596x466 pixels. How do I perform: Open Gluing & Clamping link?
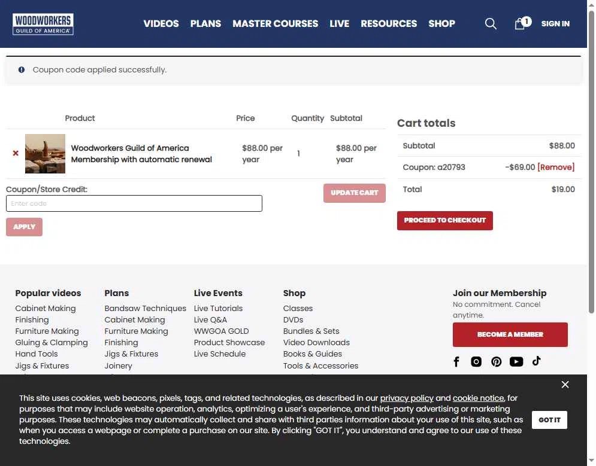(x=52, y=342)
